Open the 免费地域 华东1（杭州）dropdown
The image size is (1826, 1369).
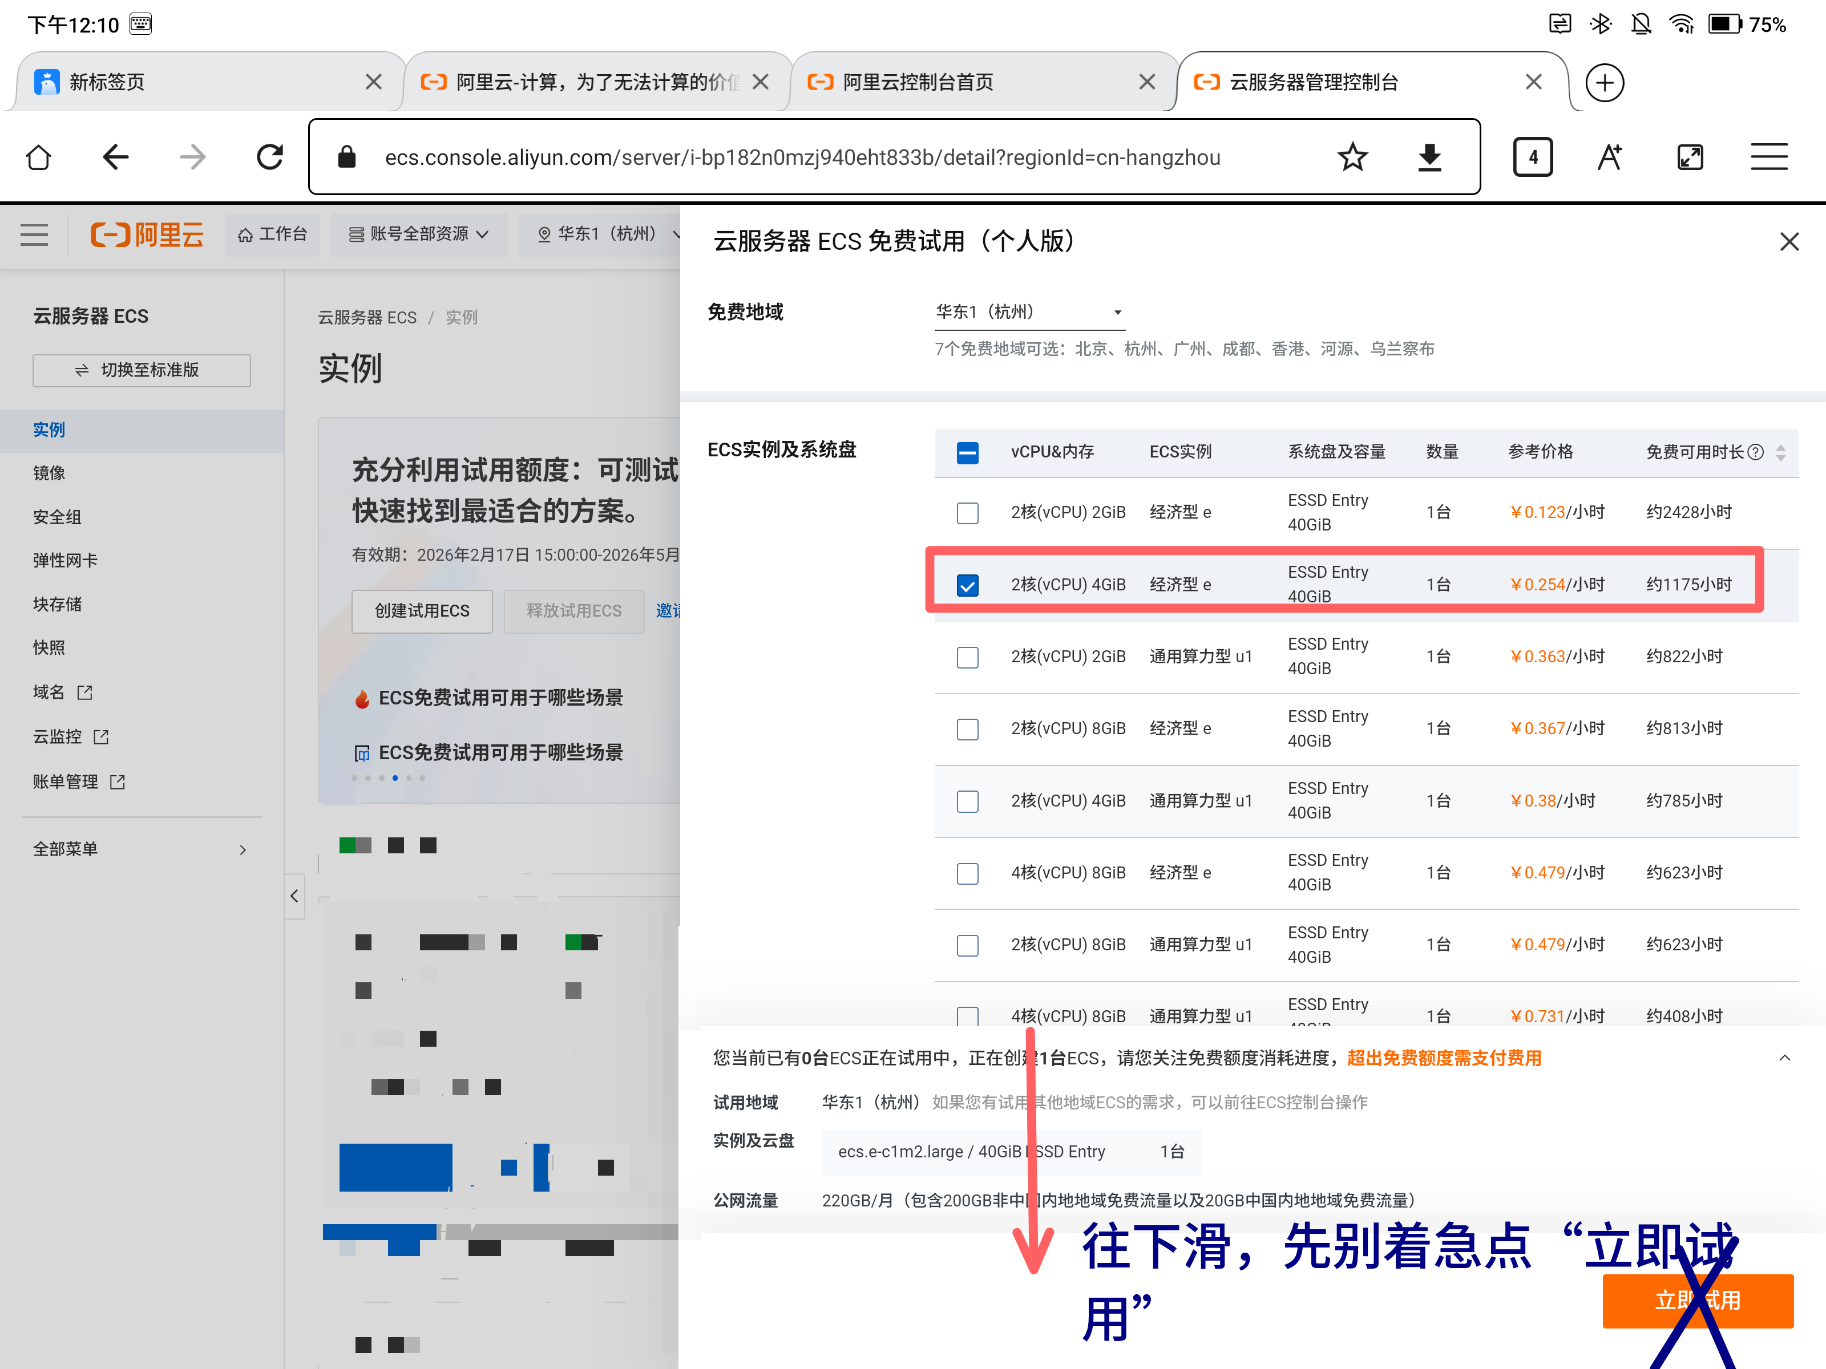1029,312
